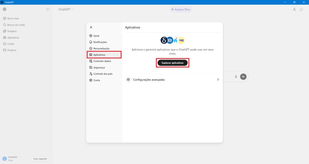
Task: Click the delta app icon
Action: [x=164, y=40]
